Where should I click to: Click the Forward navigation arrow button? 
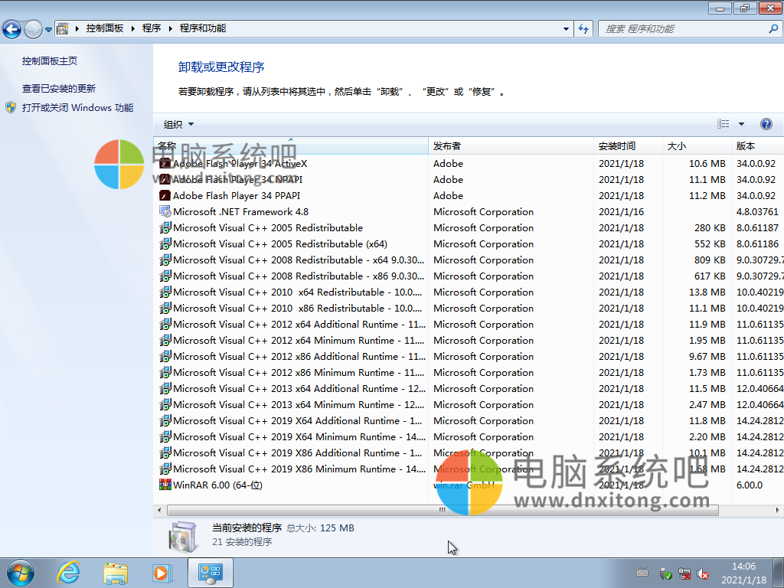click(x=33, y=29)
